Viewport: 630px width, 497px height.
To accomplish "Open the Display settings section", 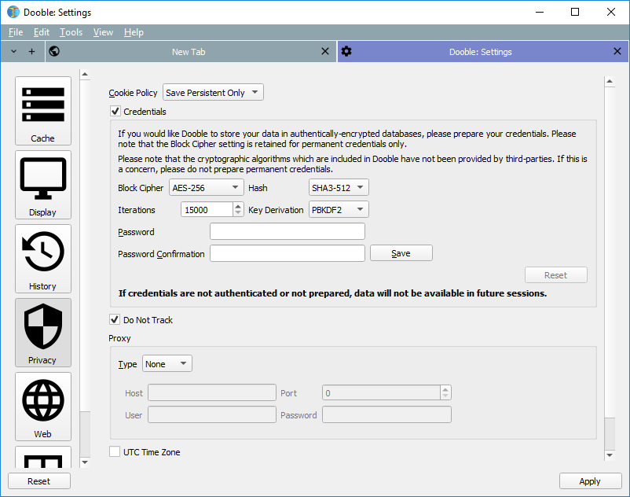I will (42, 185).
